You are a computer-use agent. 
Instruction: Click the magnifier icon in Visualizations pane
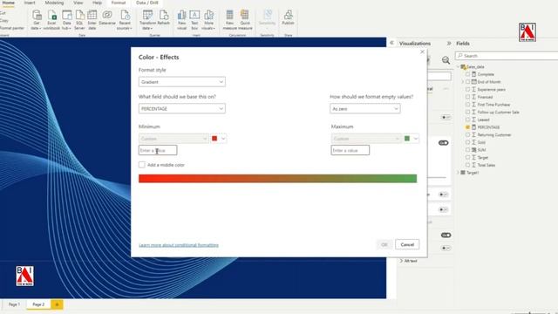446,60
